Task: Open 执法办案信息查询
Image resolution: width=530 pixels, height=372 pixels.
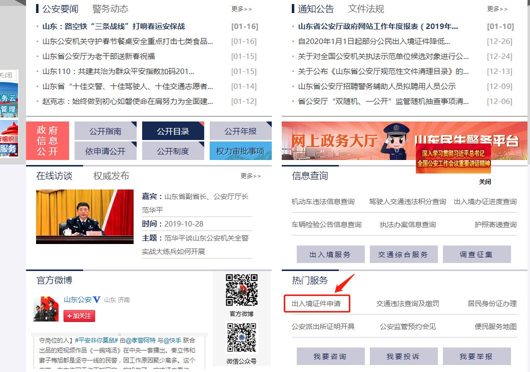Action: pyautogui.click(x=408, y=224)
